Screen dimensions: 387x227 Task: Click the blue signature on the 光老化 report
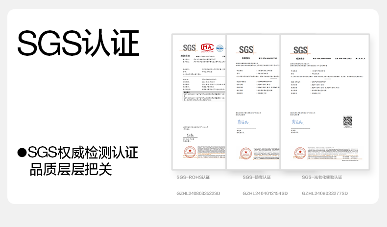point(297,122)
